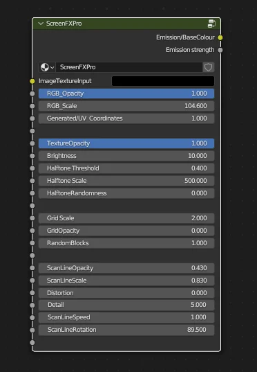Click the ScanLineOpacity value field
The width and height of the screenshot is (257, 372).
click(126, 268)
